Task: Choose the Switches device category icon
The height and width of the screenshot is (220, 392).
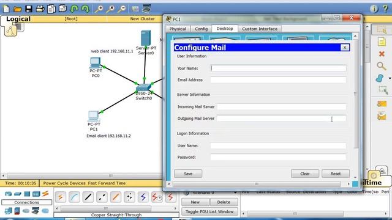Action: click(x=18, y=194)
